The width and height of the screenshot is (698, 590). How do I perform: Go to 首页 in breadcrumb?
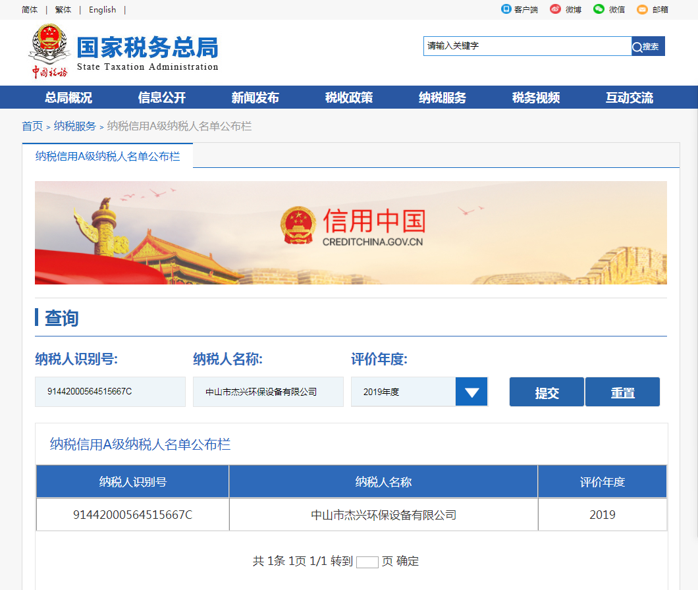coord(32,126)
